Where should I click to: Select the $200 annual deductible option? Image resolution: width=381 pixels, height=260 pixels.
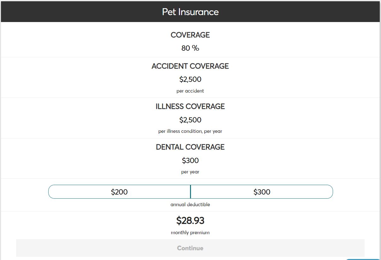119,192
